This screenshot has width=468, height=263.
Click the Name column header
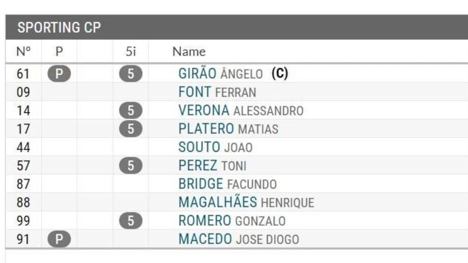(189, 51)
